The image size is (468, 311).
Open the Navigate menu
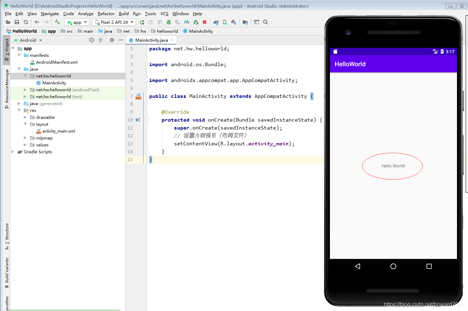pos(50,13)
